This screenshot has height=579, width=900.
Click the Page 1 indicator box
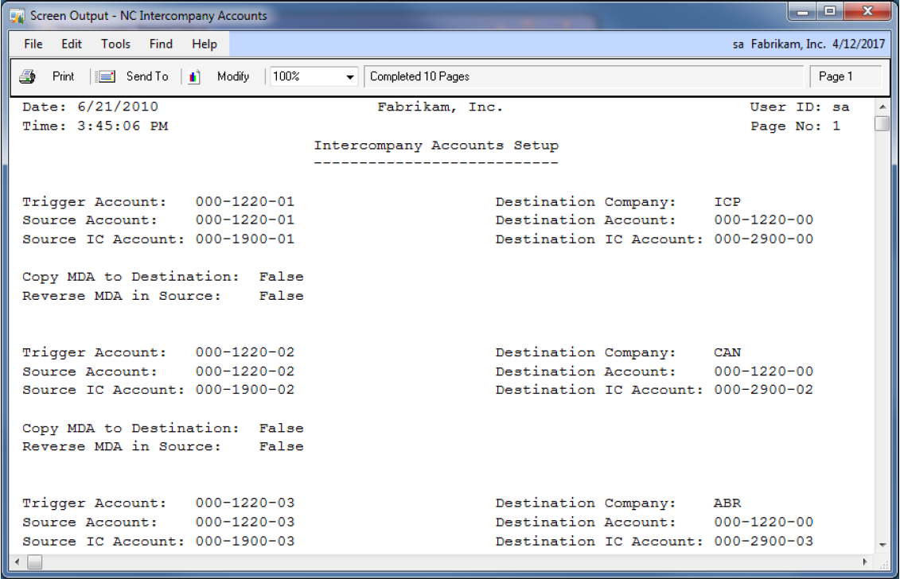click(x=845, y=77)
